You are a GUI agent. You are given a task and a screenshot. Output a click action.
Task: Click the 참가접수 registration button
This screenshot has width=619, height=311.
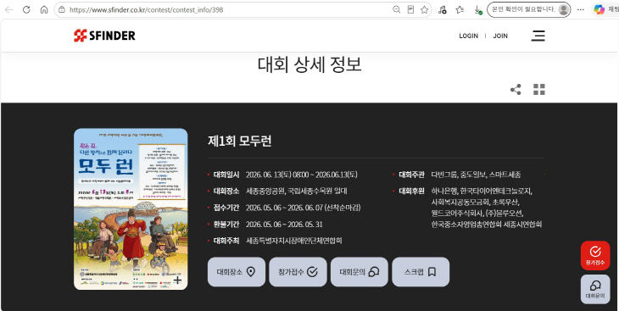tap(298, 272)
